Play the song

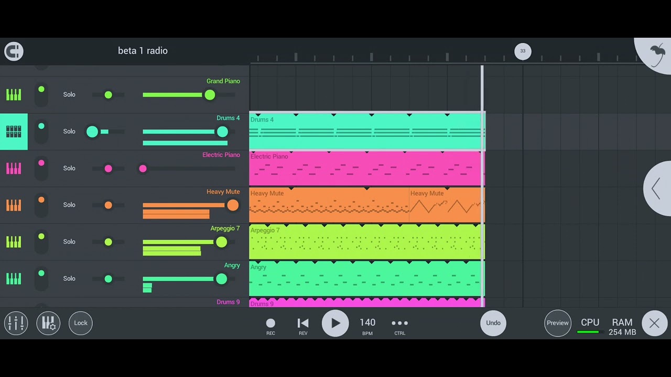[335, 323]
